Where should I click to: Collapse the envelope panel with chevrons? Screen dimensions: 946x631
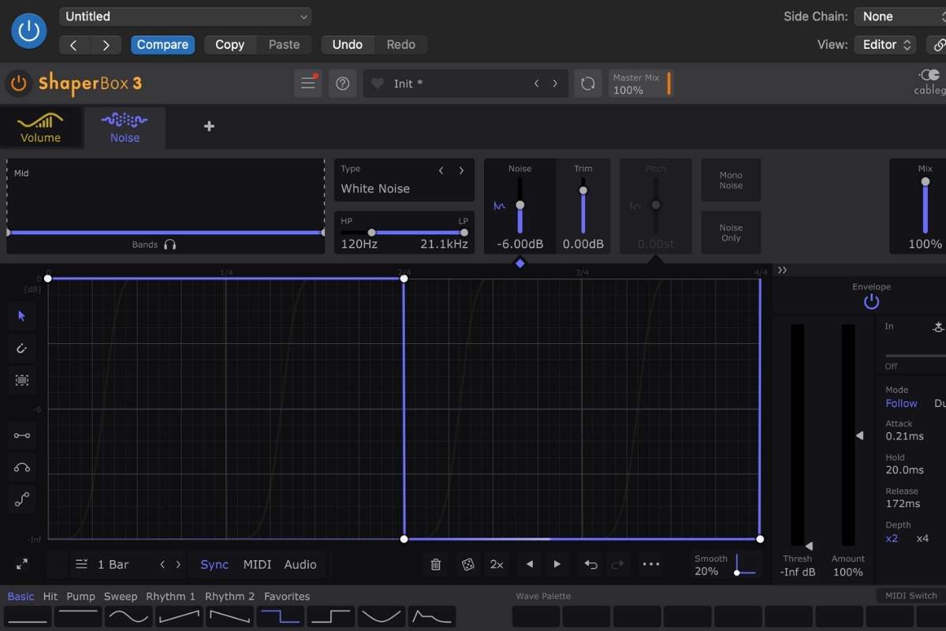pos(782,271)
